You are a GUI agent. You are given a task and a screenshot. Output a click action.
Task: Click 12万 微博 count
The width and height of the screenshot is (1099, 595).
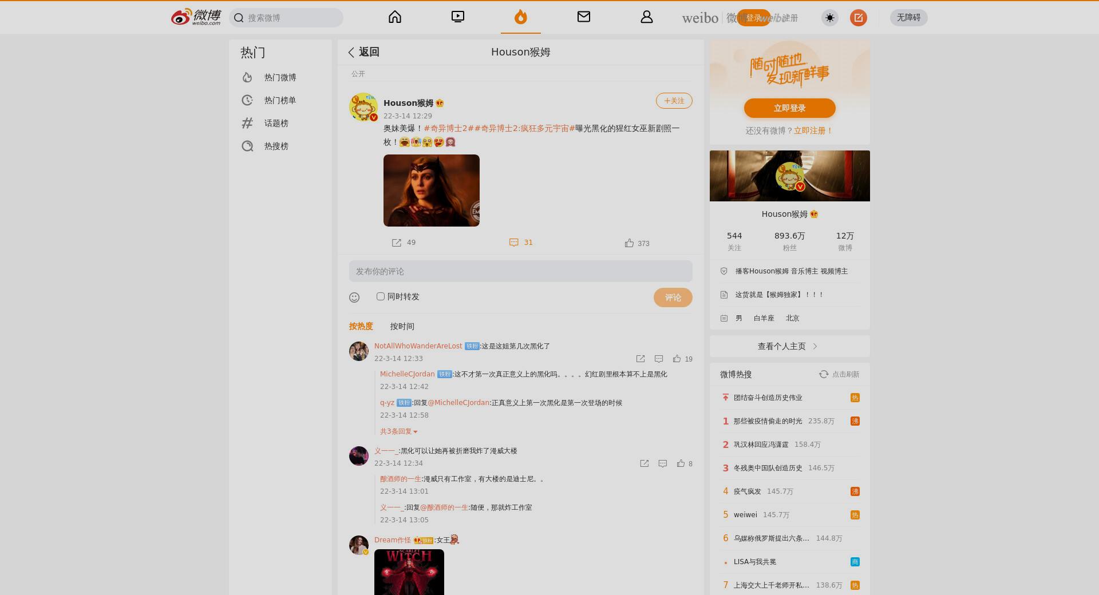845,241
